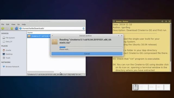Go to next note in Notes window

coord(166,21)
